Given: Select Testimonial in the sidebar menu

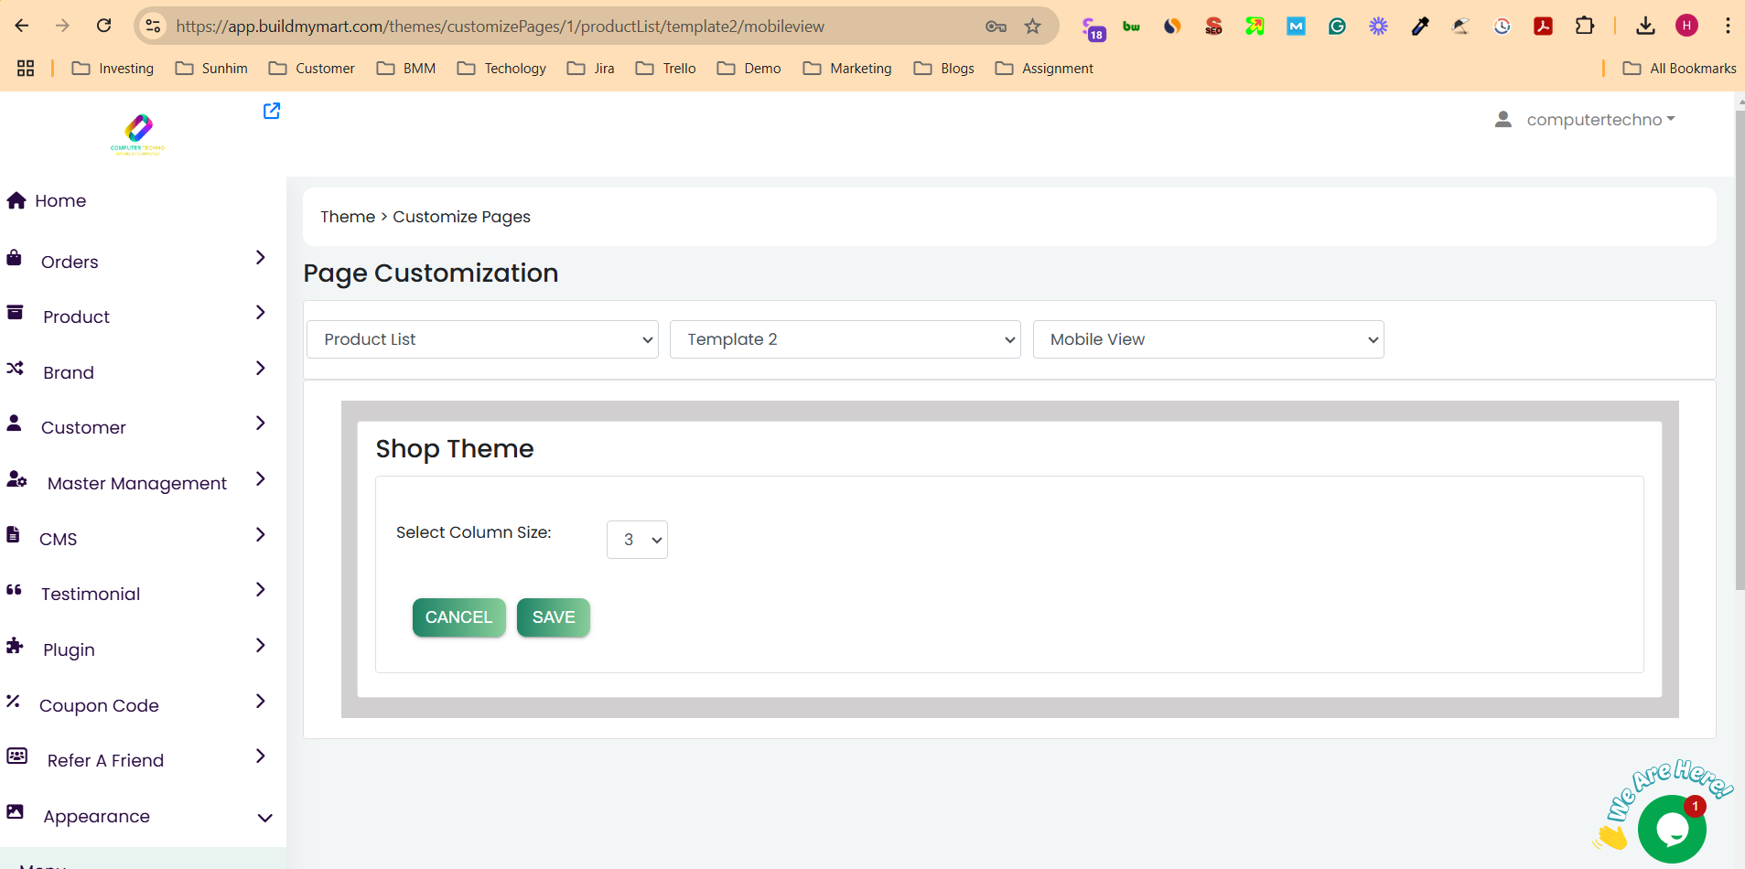Looking at the screenshot, I should pyautogui.click(x=91, y=595).
